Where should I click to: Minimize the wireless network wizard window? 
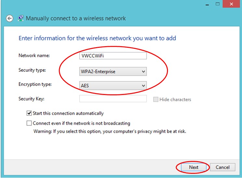(207, 4)
